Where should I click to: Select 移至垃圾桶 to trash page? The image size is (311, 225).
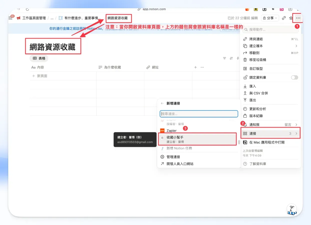point(270,60)
